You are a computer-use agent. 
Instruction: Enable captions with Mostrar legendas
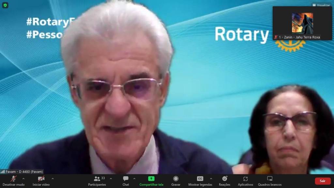click(x=200, y=180)
